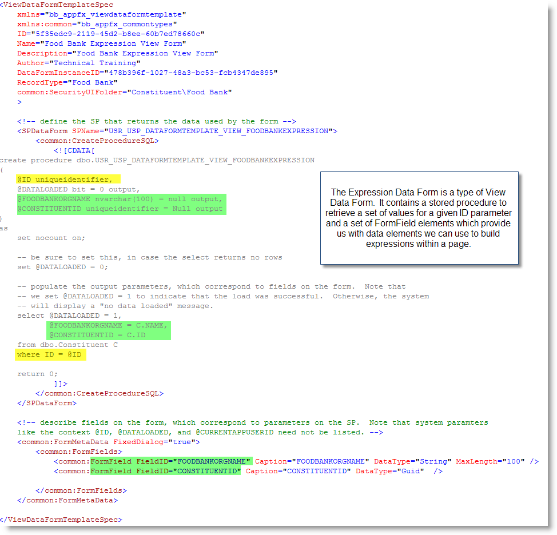557x535 pixels.
Task: Click the xmlns:common="bb_appfx_commontypes" line
Action: (97, 24)
